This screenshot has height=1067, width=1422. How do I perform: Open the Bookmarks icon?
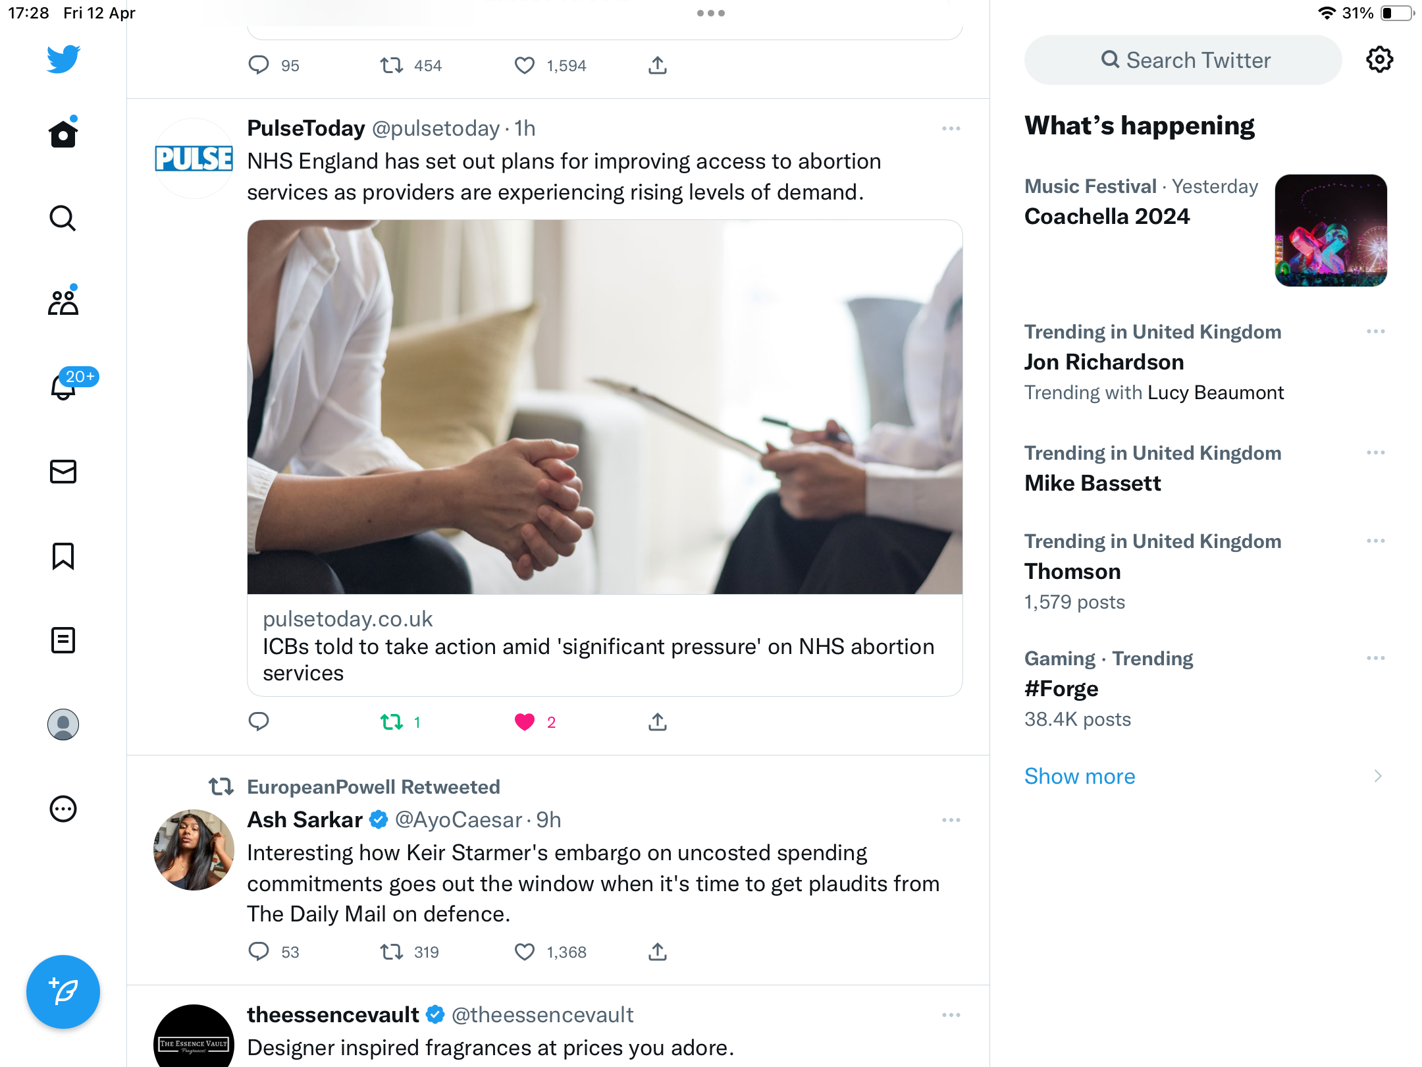63,556
